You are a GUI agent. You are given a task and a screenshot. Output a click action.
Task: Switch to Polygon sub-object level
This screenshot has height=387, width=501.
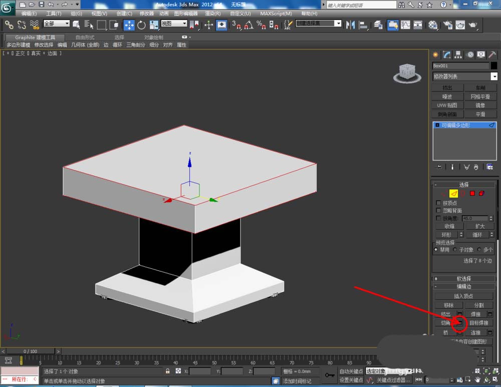click(x=472, y=193)
